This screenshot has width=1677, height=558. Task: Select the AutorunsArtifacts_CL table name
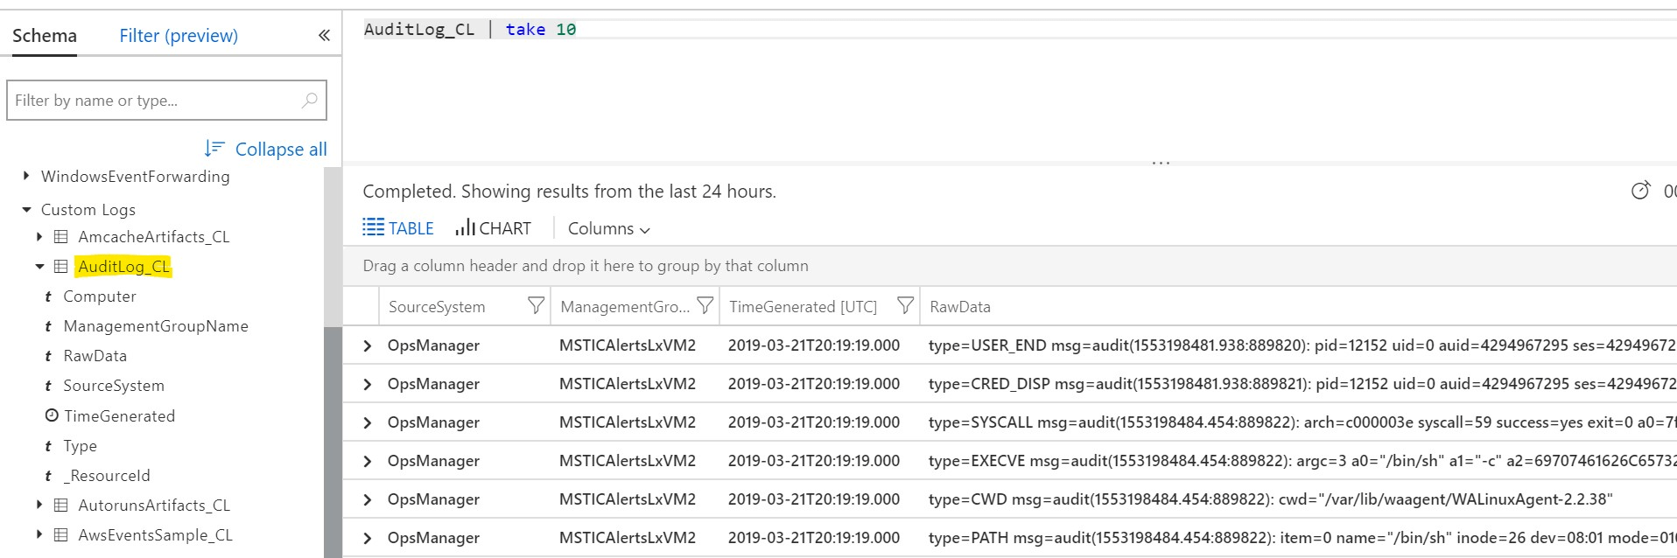pos(154,506)
